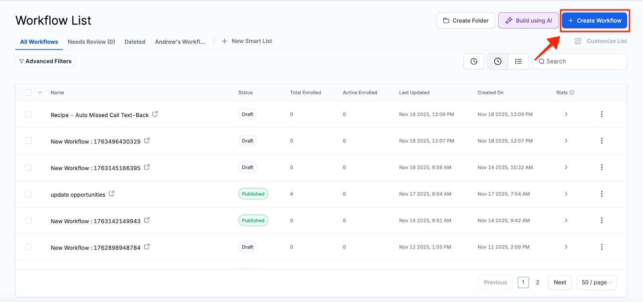Open three-dot menu for Recipe workflow row
Viewport: 643px width, 302px height.
[602, 114]
